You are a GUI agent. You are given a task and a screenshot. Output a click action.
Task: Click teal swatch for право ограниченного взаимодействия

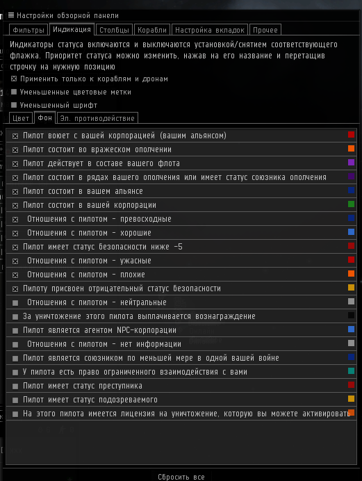point(352,371)
